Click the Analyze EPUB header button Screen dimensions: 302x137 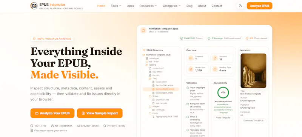(259, 6)
